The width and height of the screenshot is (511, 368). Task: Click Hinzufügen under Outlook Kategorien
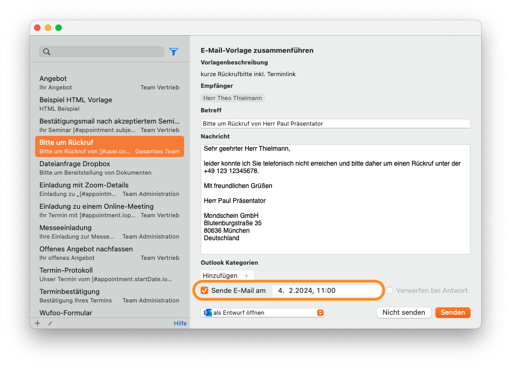(x=227, y=276)
